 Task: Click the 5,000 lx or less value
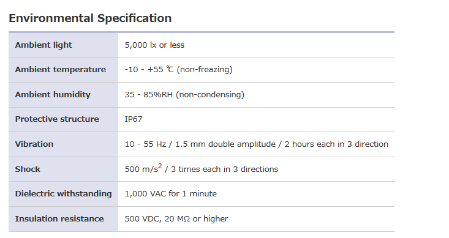pyautogui.click(x=154, y=45)
